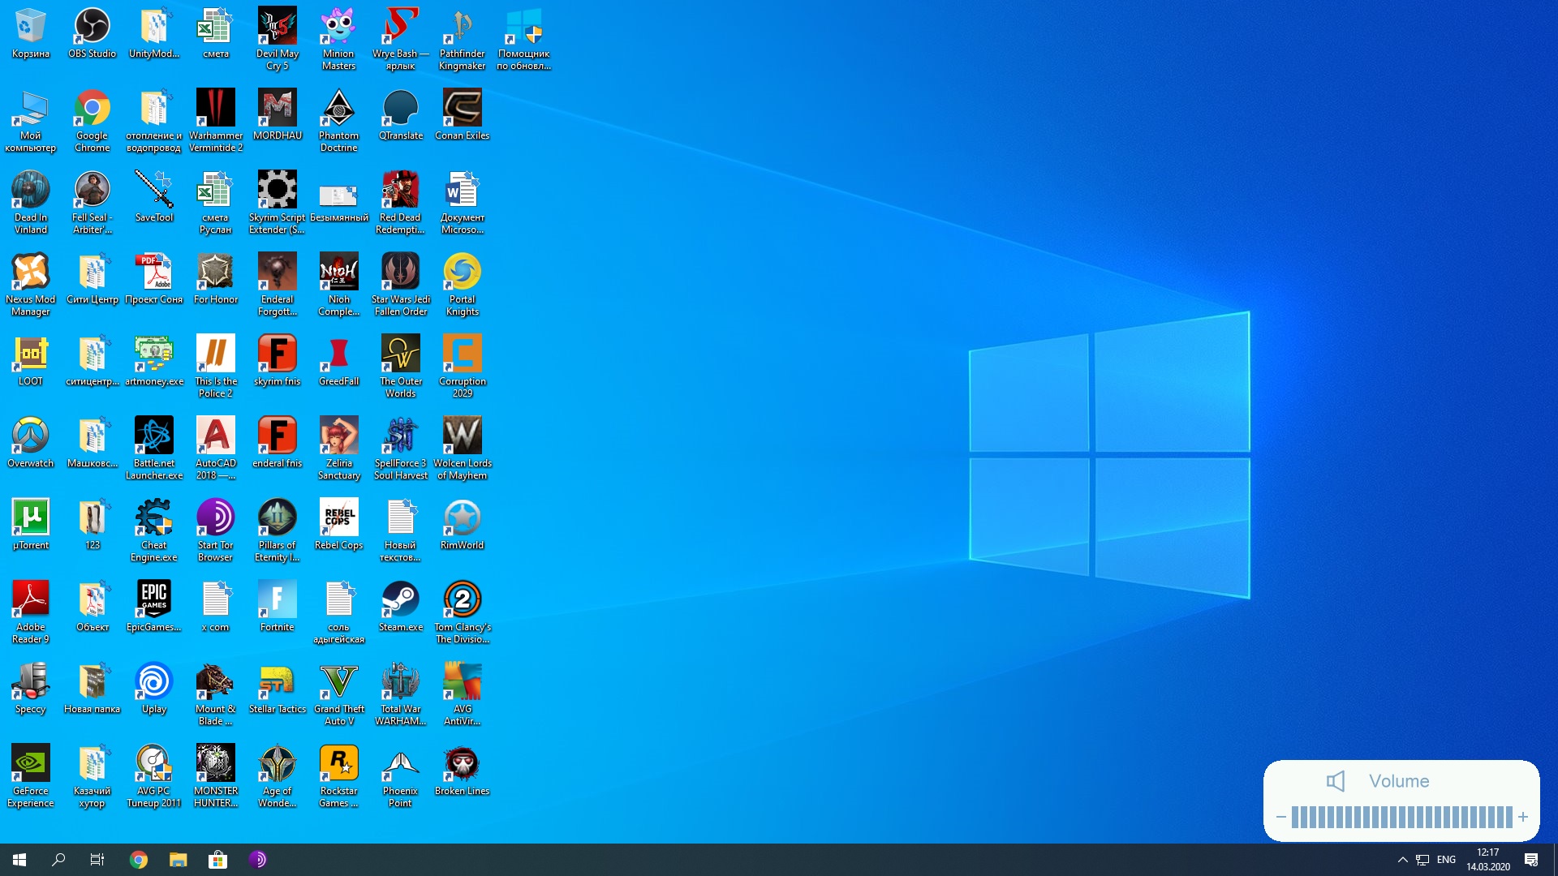Open AVG AntiVirus desktop icon

tap(462, 694)
